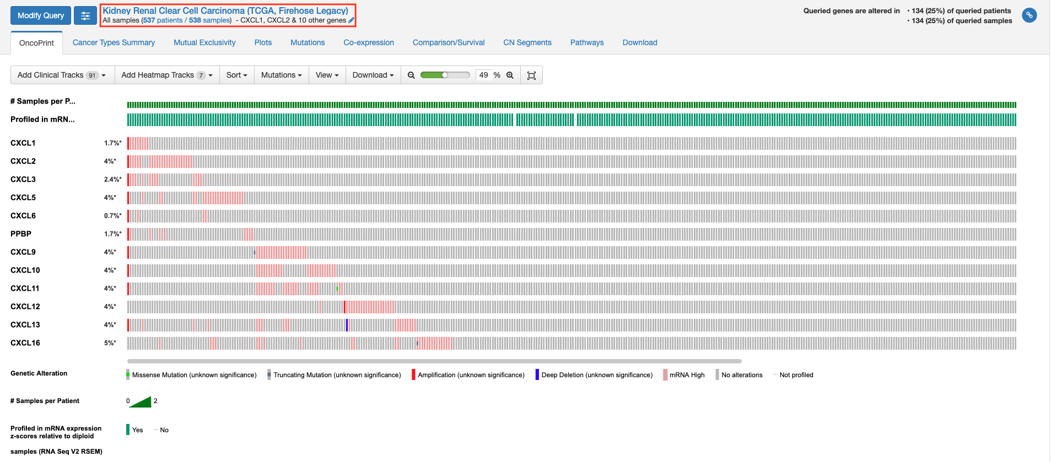Select CXCL10 track label
Screen dimensions: 1051x462
[x=25, y=270]
